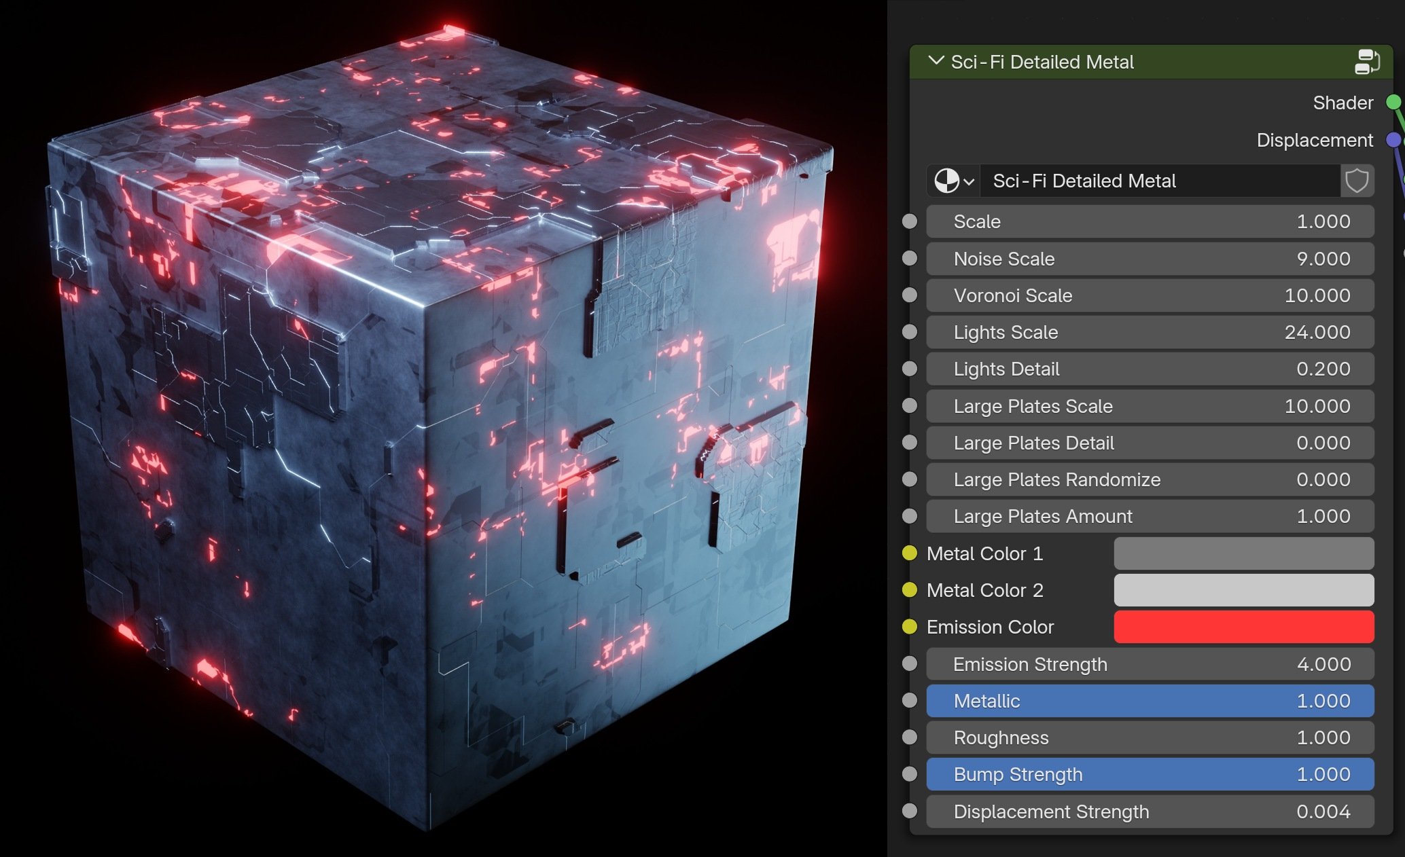Collapse the Sci-Fi Detailed Metal node
1405x857 pixels.
(x=936, y=61)
